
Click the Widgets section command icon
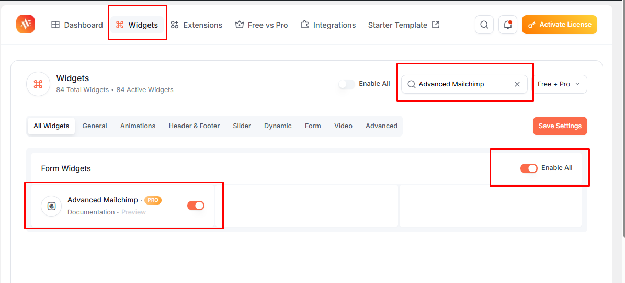click(x=38, y=84)
